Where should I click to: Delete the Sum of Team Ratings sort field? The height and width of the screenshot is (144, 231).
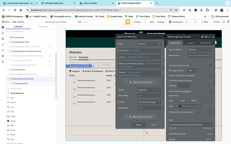coord(163,102)
